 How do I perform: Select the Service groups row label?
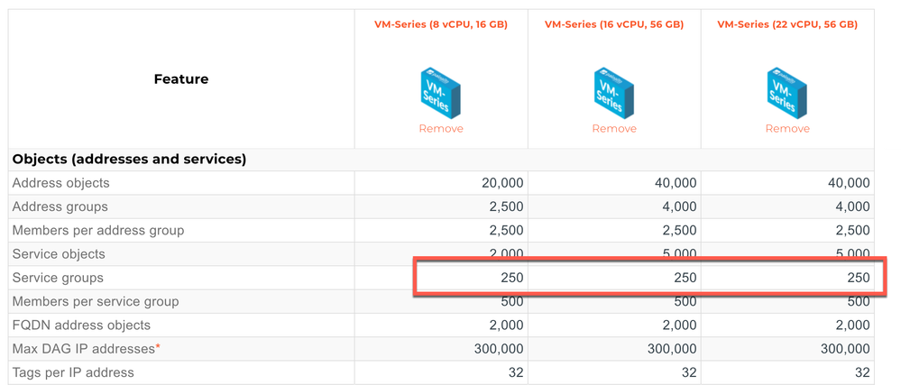click(58, 278)
